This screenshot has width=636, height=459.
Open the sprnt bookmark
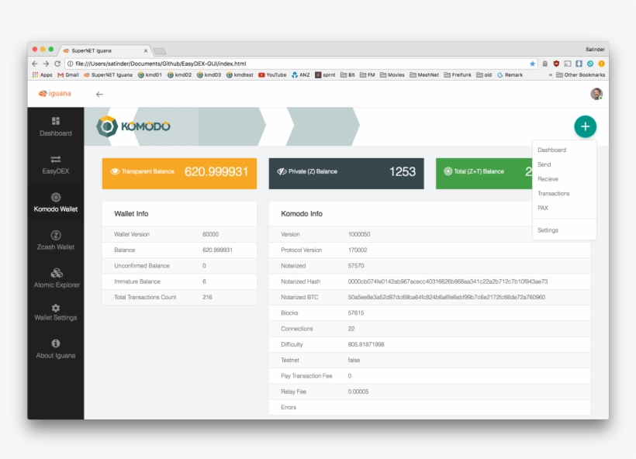325,75
